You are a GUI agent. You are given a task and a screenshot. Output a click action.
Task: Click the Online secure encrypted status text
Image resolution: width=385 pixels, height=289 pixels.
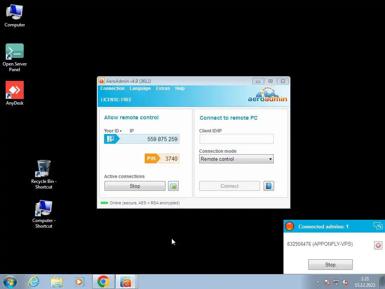click(145, 203)
